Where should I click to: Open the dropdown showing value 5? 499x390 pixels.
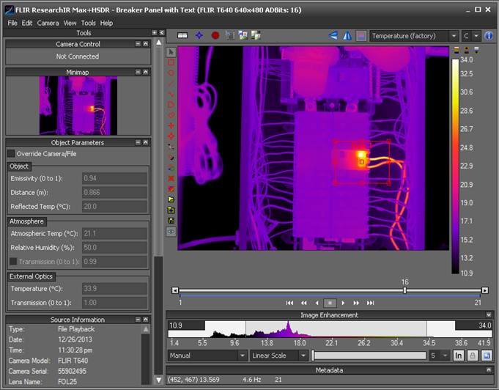point(439,356)
